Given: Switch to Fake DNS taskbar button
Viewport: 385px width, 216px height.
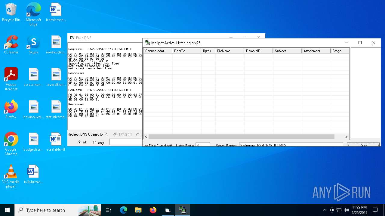Looking at the screenshot, I should tap(168, 210).
